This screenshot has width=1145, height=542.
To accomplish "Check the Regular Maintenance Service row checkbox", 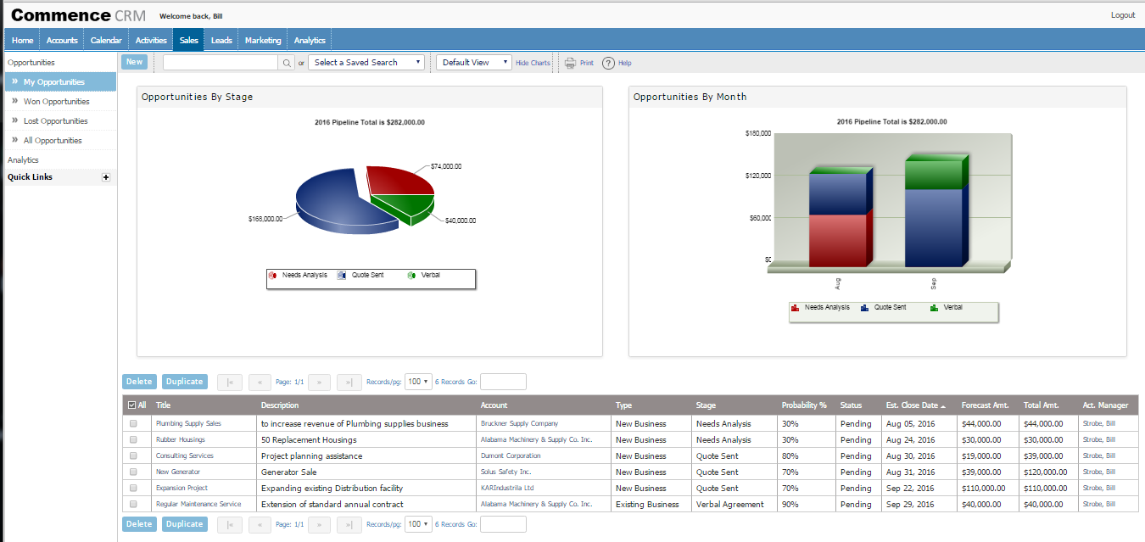I will 132,504.
